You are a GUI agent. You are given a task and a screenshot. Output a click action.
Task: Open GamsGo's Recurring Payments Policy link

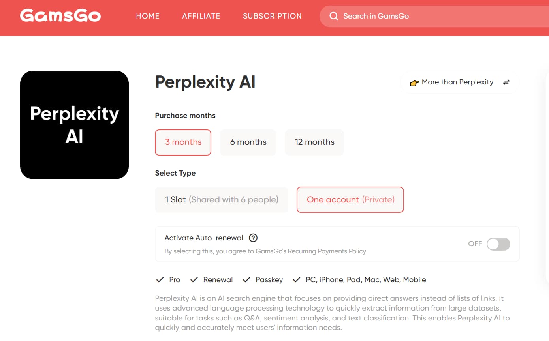point(311,251)
